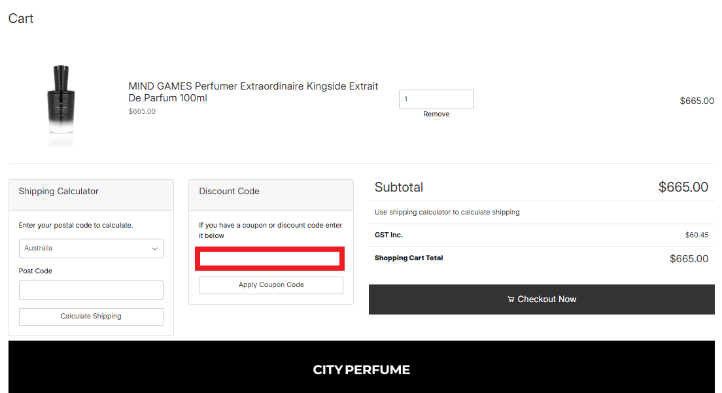Click the highlighted discount code field
Viewport: 722px width, 393px height.
pos(269,258)
